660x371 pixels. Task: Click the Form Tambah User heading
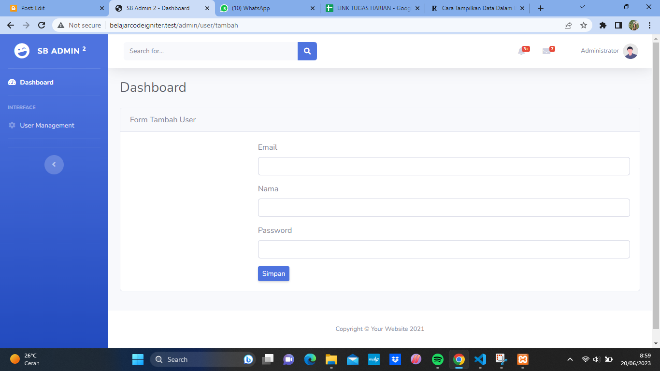tap(163, 120)
